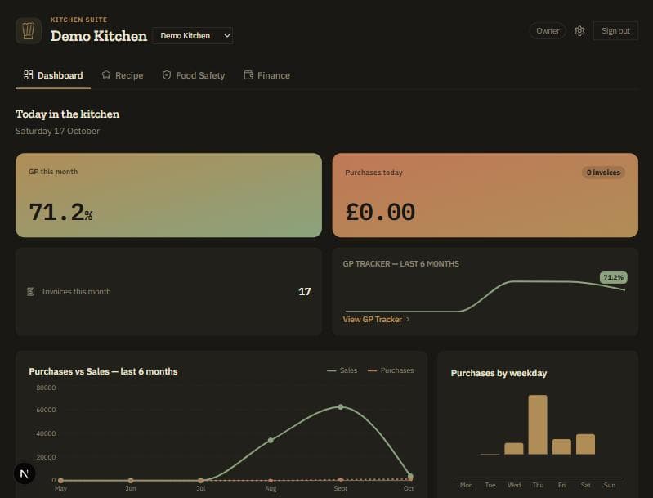
Task: Click the 0 invoices badge
Action: (x=603, y=173)
